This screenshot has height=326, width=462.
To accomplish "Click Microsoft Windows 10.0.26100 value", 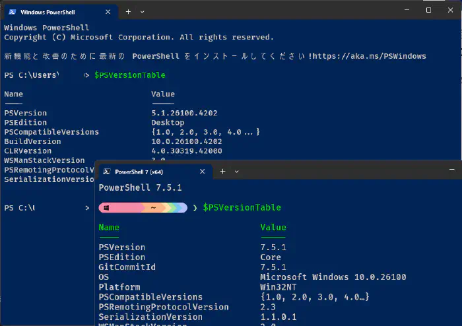I will [333, 277].
